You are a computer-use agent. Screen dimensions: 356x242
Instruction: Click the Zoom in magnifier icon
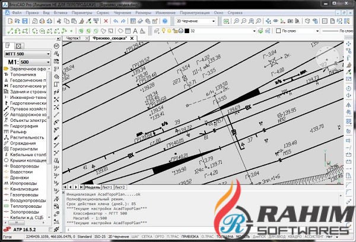pos(236,21)
